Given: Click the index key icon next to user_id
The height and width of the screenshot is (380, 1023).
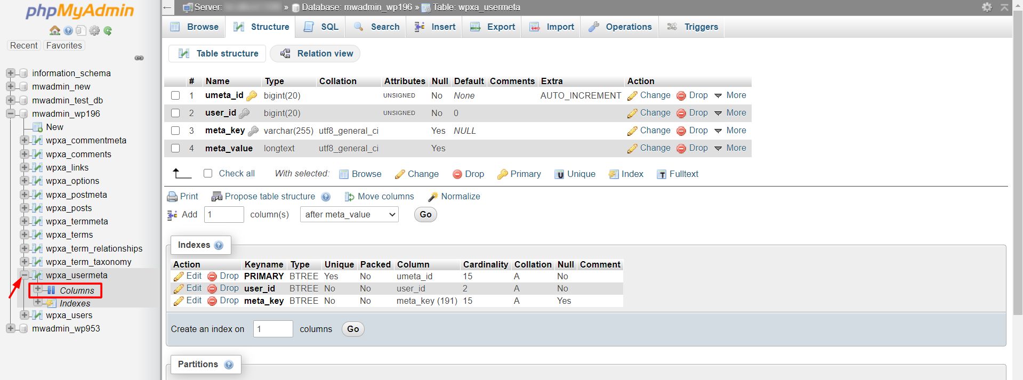Looking at the screenshot, I should [x=244, y=113].
